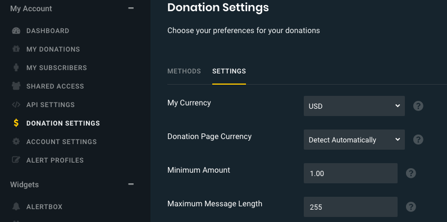447x222 pixels.
Task: Show help for My Currency
Action: [x=418, y=106]
